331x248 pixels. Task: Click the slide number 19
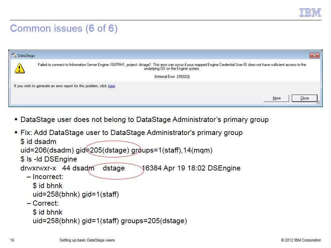(x=12, y=240)
